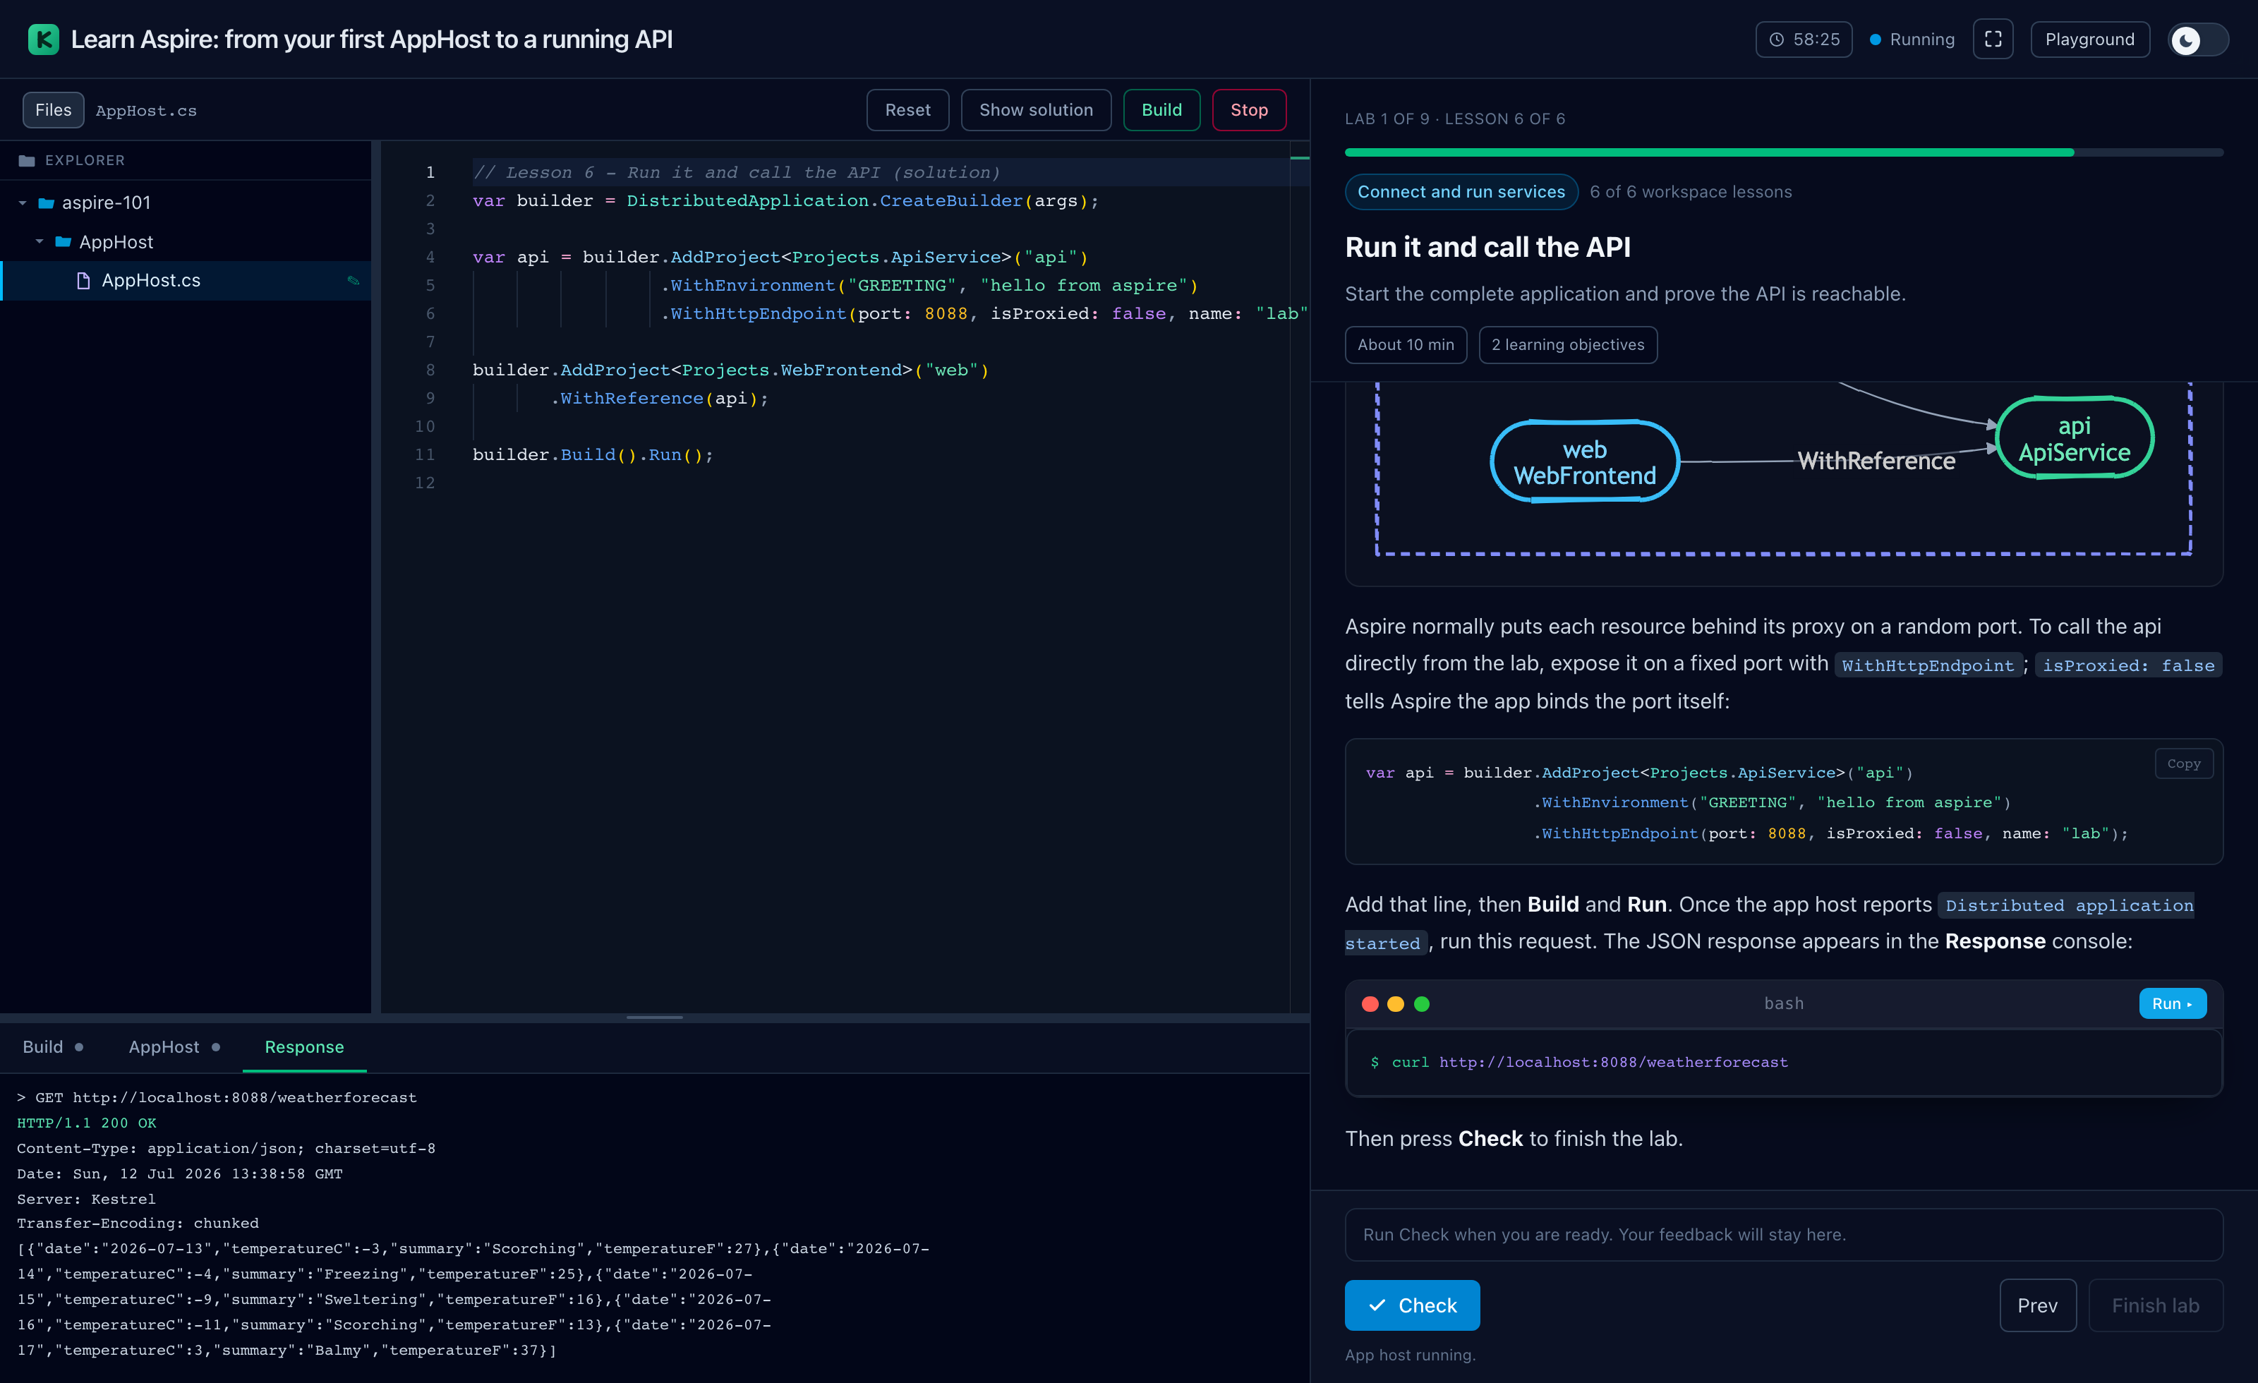Open AppHost.cs in the explorer
This screenshot has height=1383, width=2258.
click(x=186, y=280)
